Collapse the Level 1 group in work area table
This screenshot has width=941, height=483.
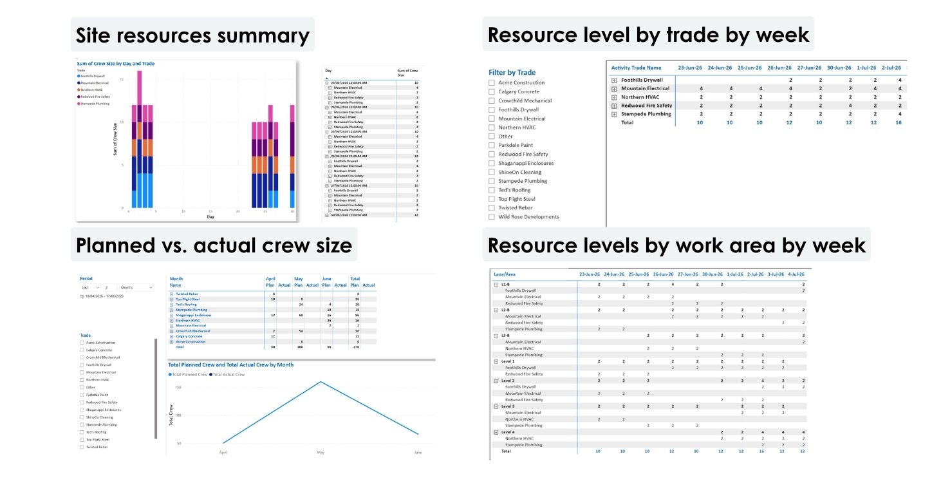(496, 361)
